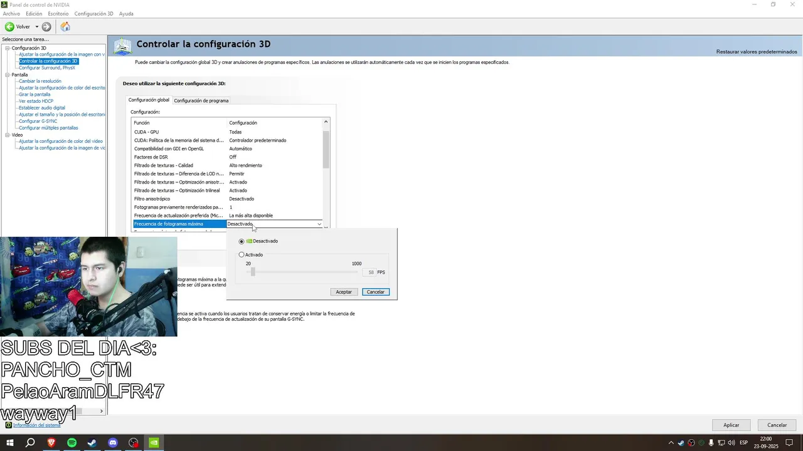Open the taskbar clock and date

[766, 443]
